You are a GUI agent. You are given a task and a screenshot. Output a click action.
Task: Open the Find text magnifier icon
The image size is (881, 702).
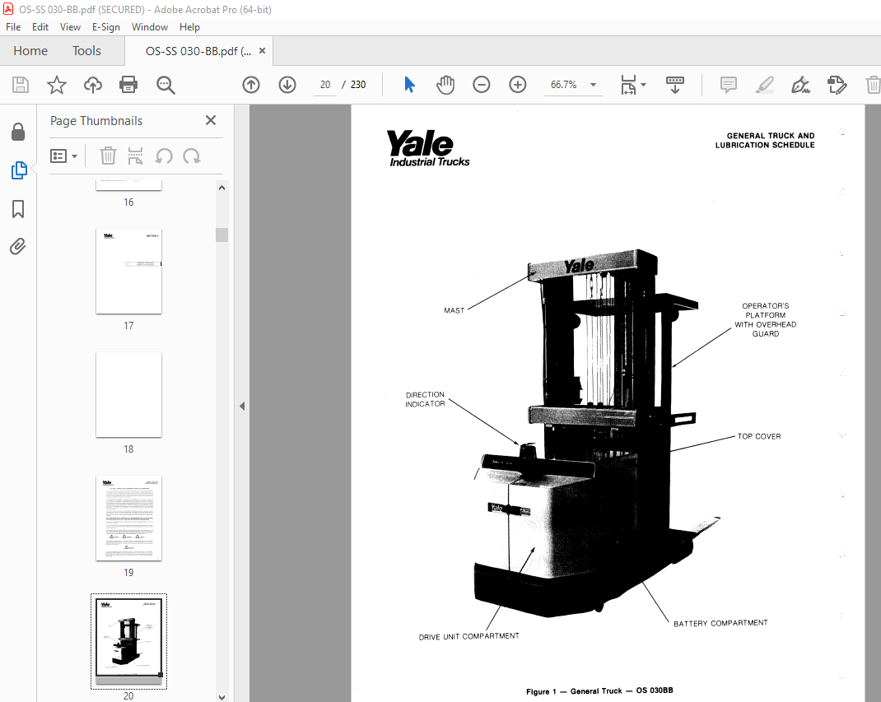[165, 85]
